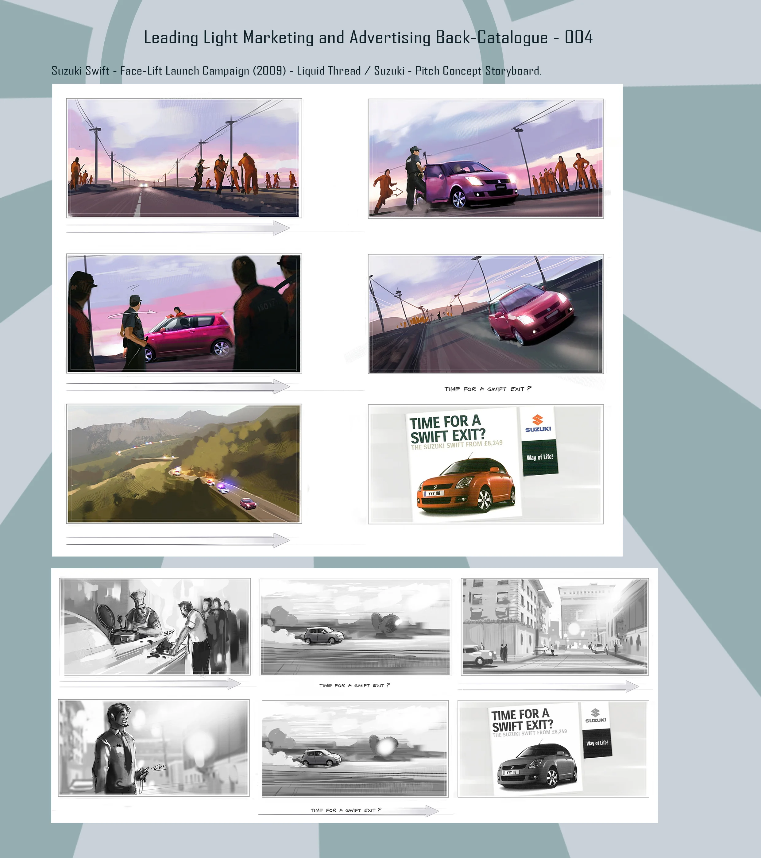The image size is (761, 858).
Task: Click the panel with guard beside the pink Swift
Action: pos(486,159)
